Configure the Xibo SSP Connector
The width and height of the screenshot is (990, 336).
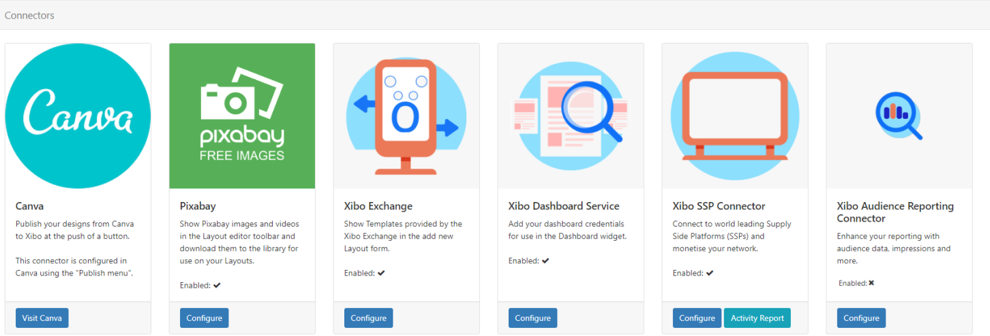click(x=697, y=318)
